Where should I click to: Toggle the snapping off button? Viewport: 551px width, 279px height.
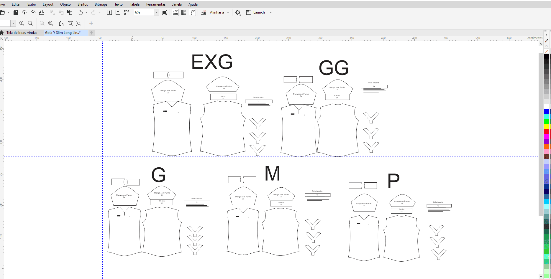(203, 12)
